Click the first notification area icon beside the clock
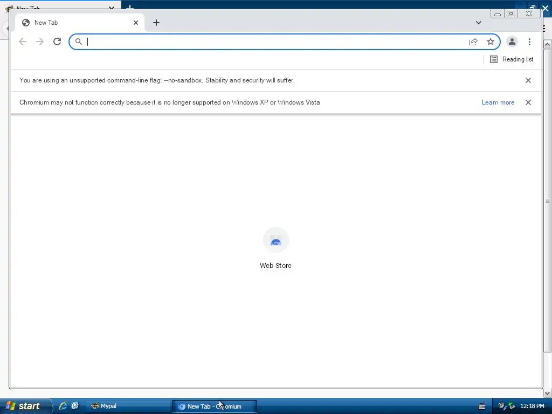Viewport: 552px width, 414px height. pyautogui.click(x=502, y=406)
